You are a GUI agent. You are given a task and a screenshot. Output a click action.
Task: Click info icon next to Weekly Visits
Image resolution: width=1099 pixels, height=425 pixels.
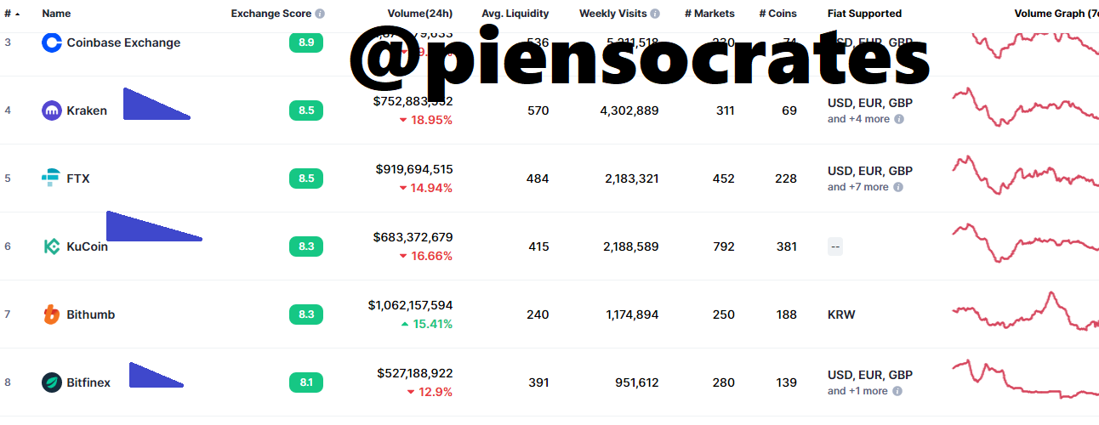click(x=655, y=14)
